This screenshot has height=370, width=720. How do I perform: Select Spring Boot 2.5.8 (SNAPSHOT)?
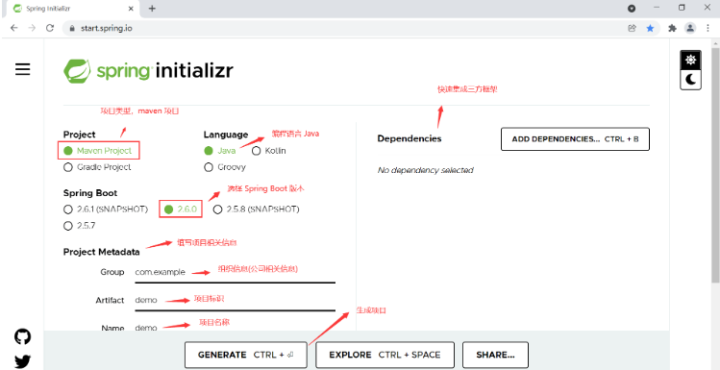[217, 210]
